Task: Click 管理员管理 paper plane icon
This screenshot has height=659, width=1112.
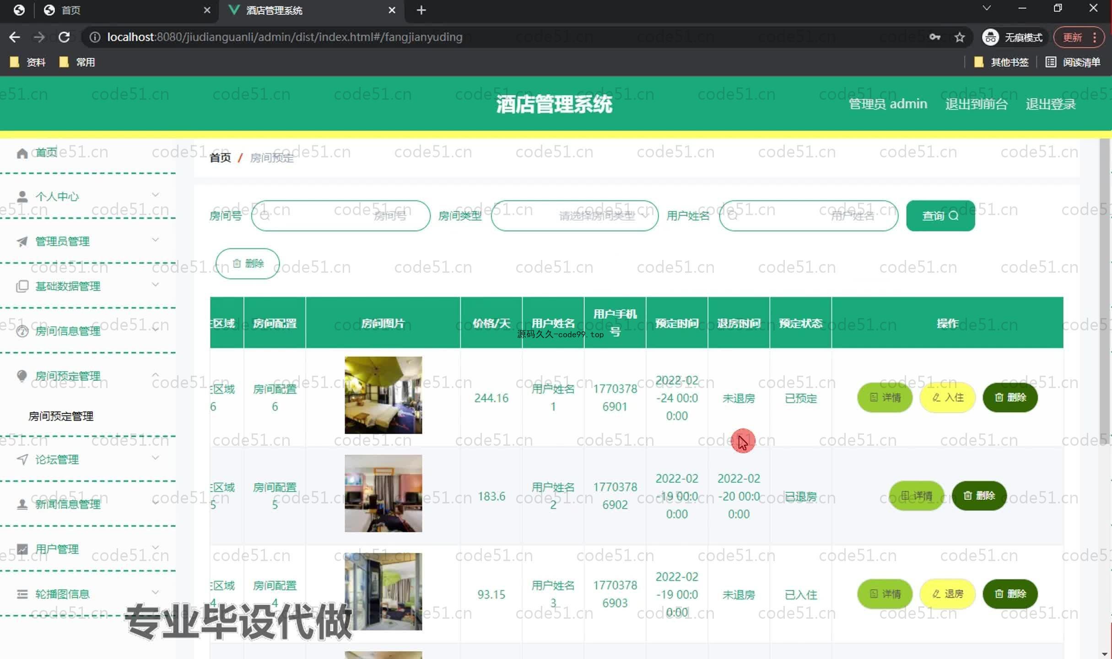Action: (22, 242)
